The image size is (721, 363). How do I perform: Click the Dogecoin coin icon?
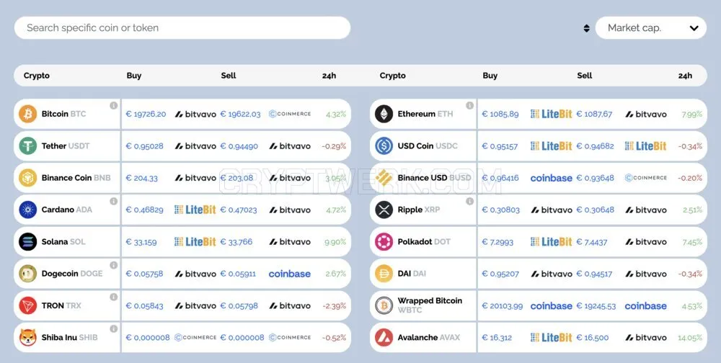(x=27, y=274)
